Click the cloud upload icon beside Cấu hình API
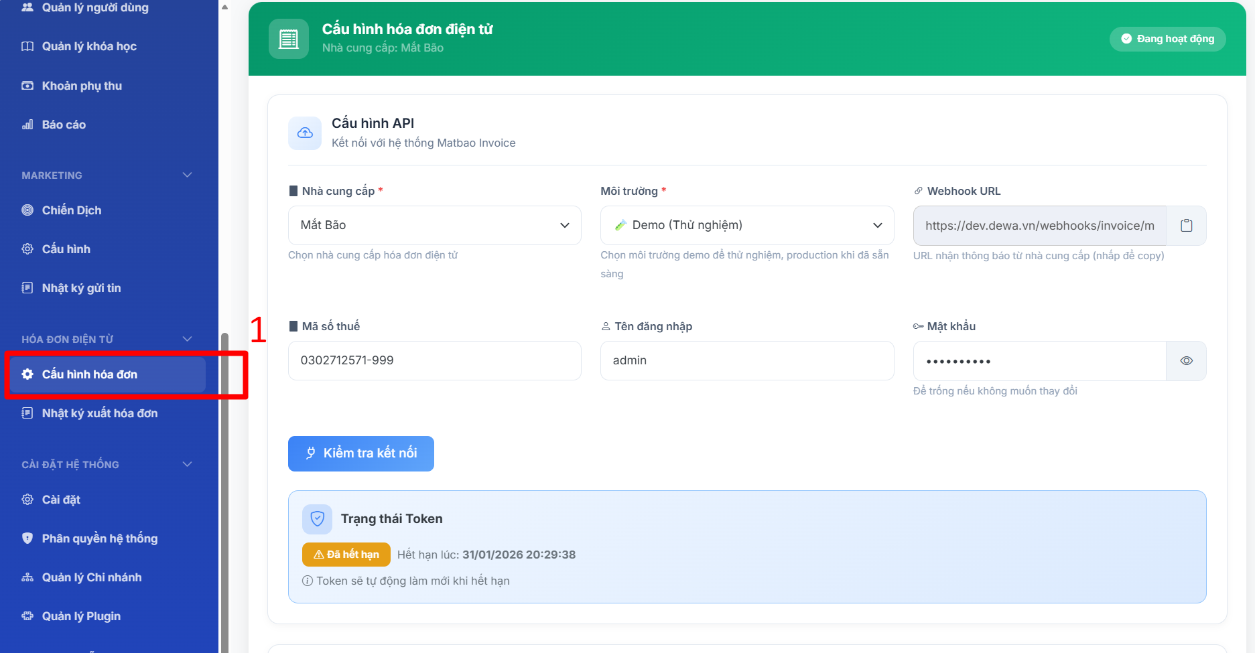The image size is (1255, 653). [x=305, y=133]
